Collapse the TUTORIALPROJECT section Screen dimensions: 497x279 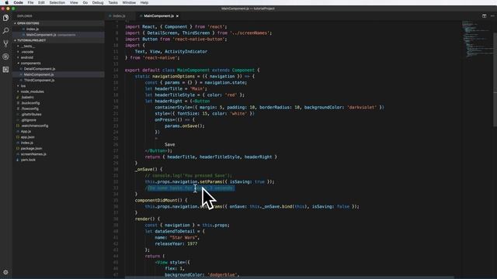pos(31,40)
